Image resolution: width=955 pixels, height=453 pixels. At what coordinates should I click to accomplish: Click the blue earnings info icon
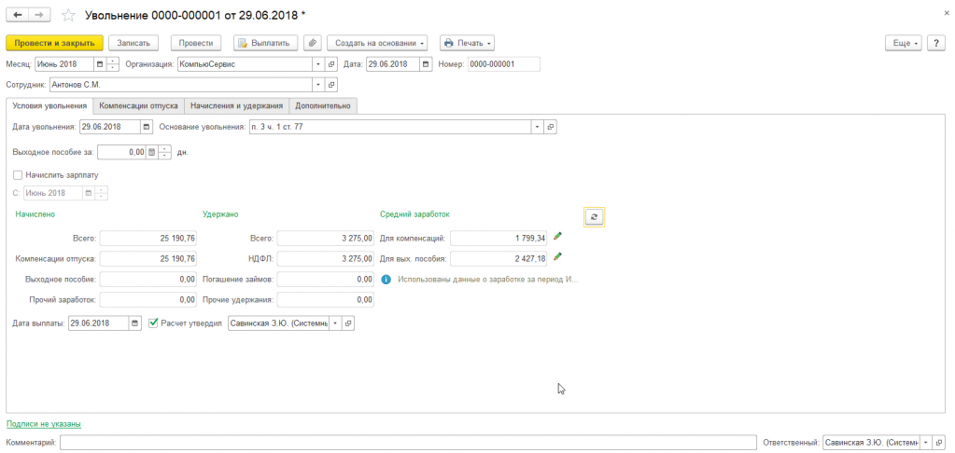[x=386, y=279]
